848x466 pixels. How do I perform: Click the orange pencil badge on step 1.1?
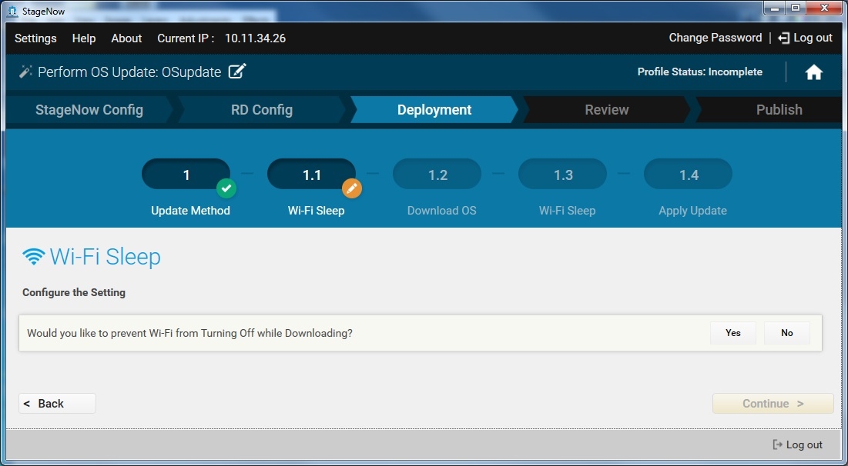point(351,188)
